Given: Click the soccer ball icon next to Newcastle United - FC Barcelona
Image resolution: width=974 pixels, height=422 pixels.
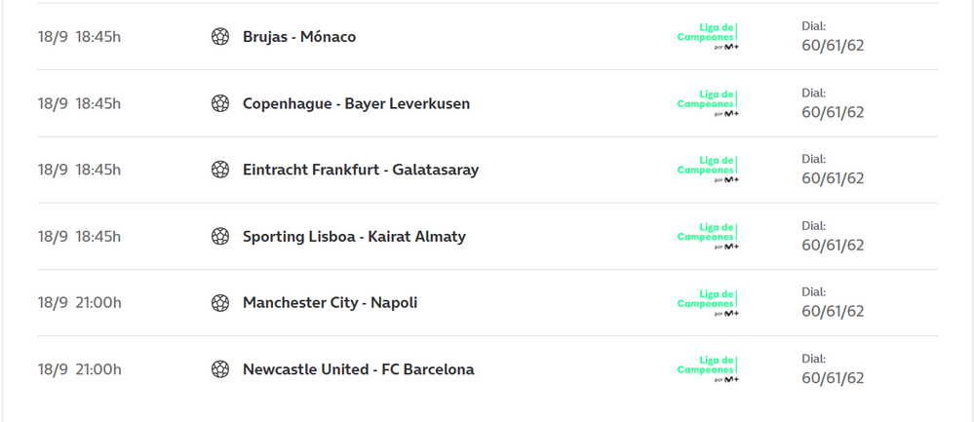Looking at the screenshot, I should pyautogui.click(x=220, y=369).
